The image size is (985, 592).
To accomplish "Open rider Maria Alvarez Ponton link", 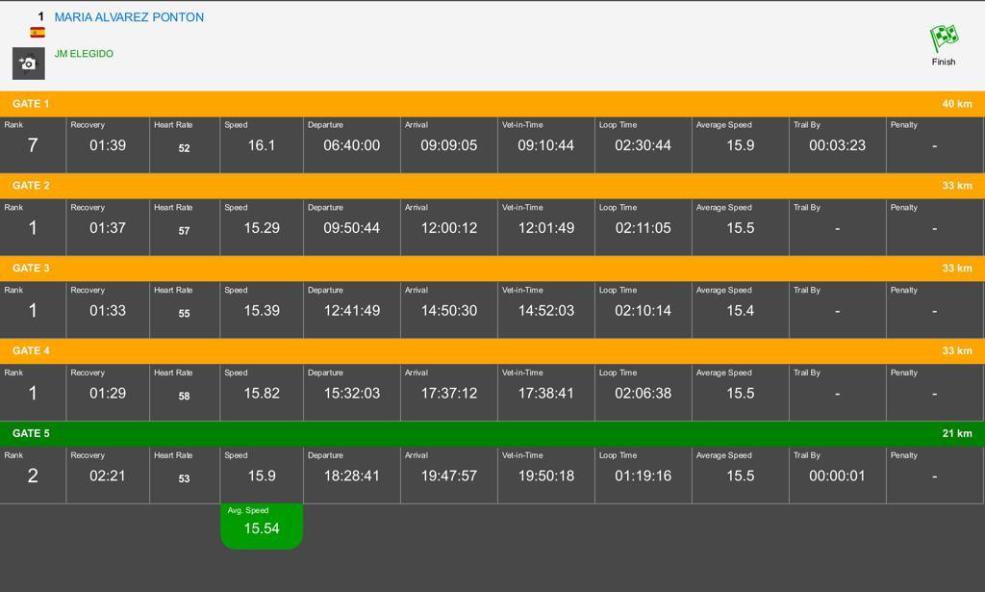I will point(129,17).
